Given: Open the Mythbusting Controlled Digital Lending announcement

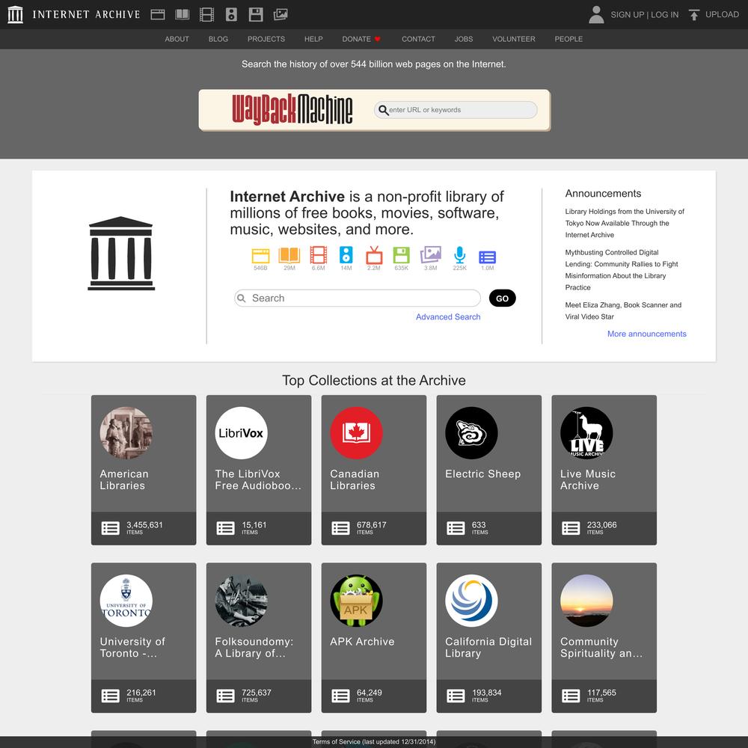Looking at the screenshot, I should [622, 270].
